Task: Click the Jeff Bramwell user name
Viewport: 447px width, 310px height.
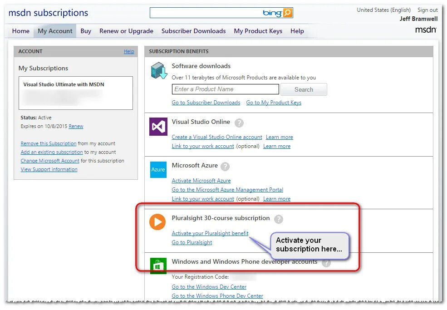Action: 418,19
